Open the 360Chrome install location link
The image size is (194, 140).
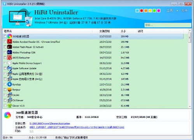50,124
